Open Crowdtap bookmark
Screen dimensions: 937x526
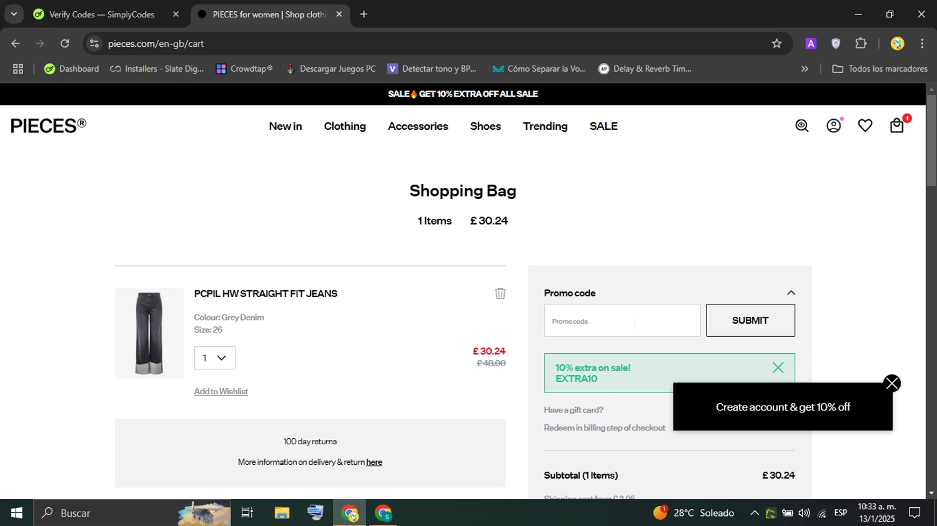pyautogui.click(x=244, y=69)
